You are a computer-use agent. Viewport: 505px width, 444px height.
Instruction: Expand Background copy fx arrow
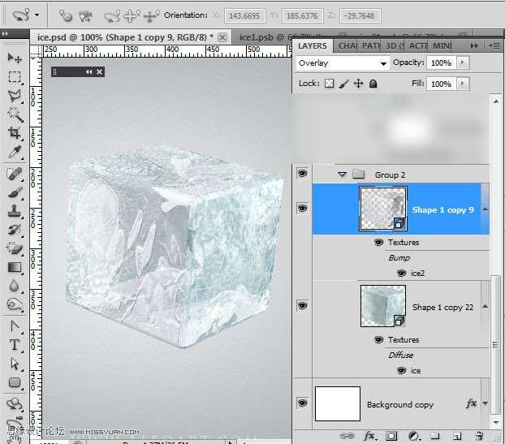coord(485,403)
